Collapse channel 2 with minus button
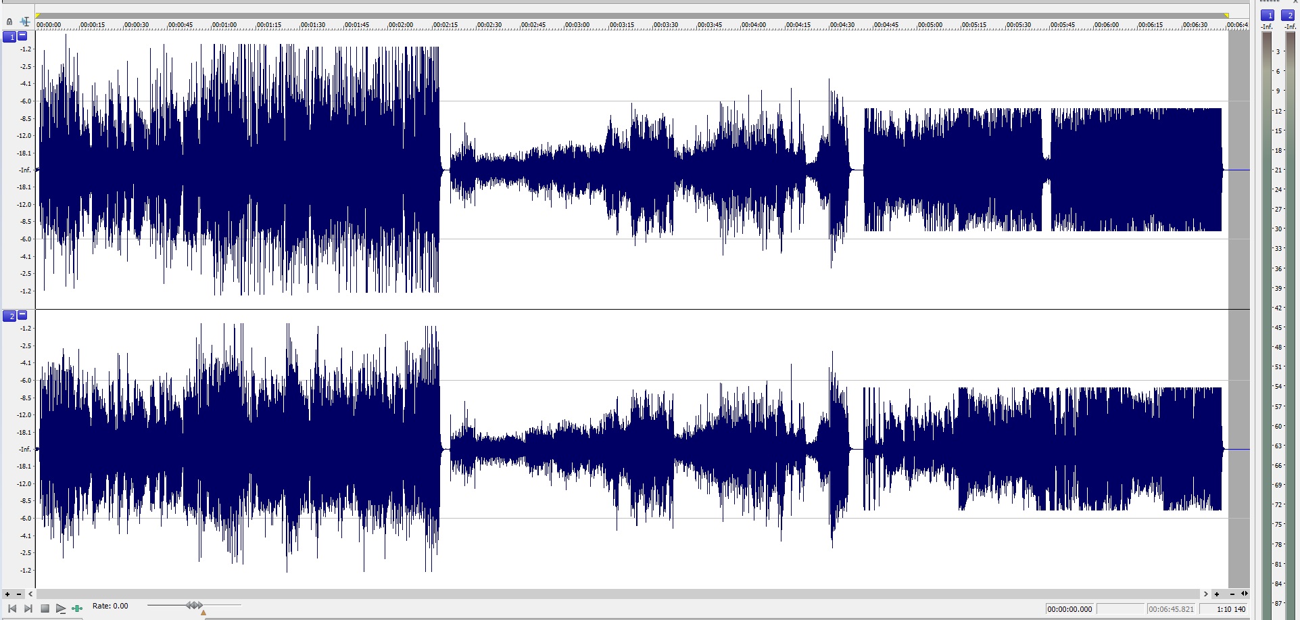Screen dimensions: 1300x620 tap(22, 315)
